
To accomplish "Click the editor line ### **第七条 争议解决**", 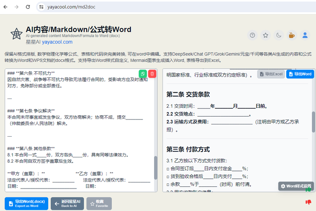I will (31, 111).
